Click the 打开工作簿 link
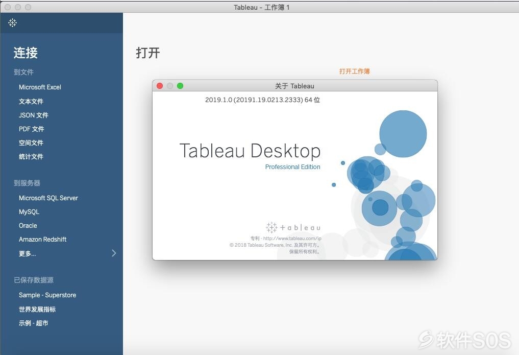519x355 pixels. tap(355, 71)
